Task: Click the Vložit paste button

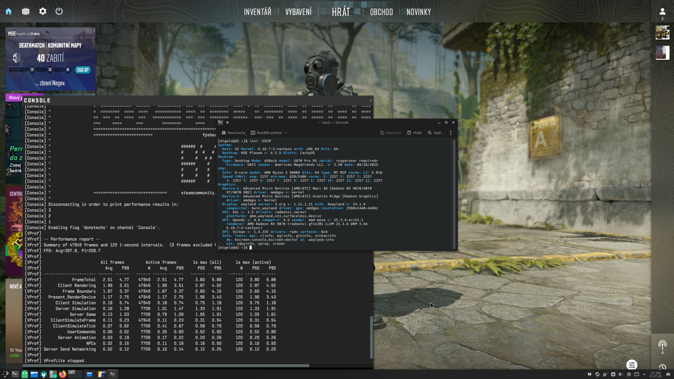Action: [x=414, y=133]
